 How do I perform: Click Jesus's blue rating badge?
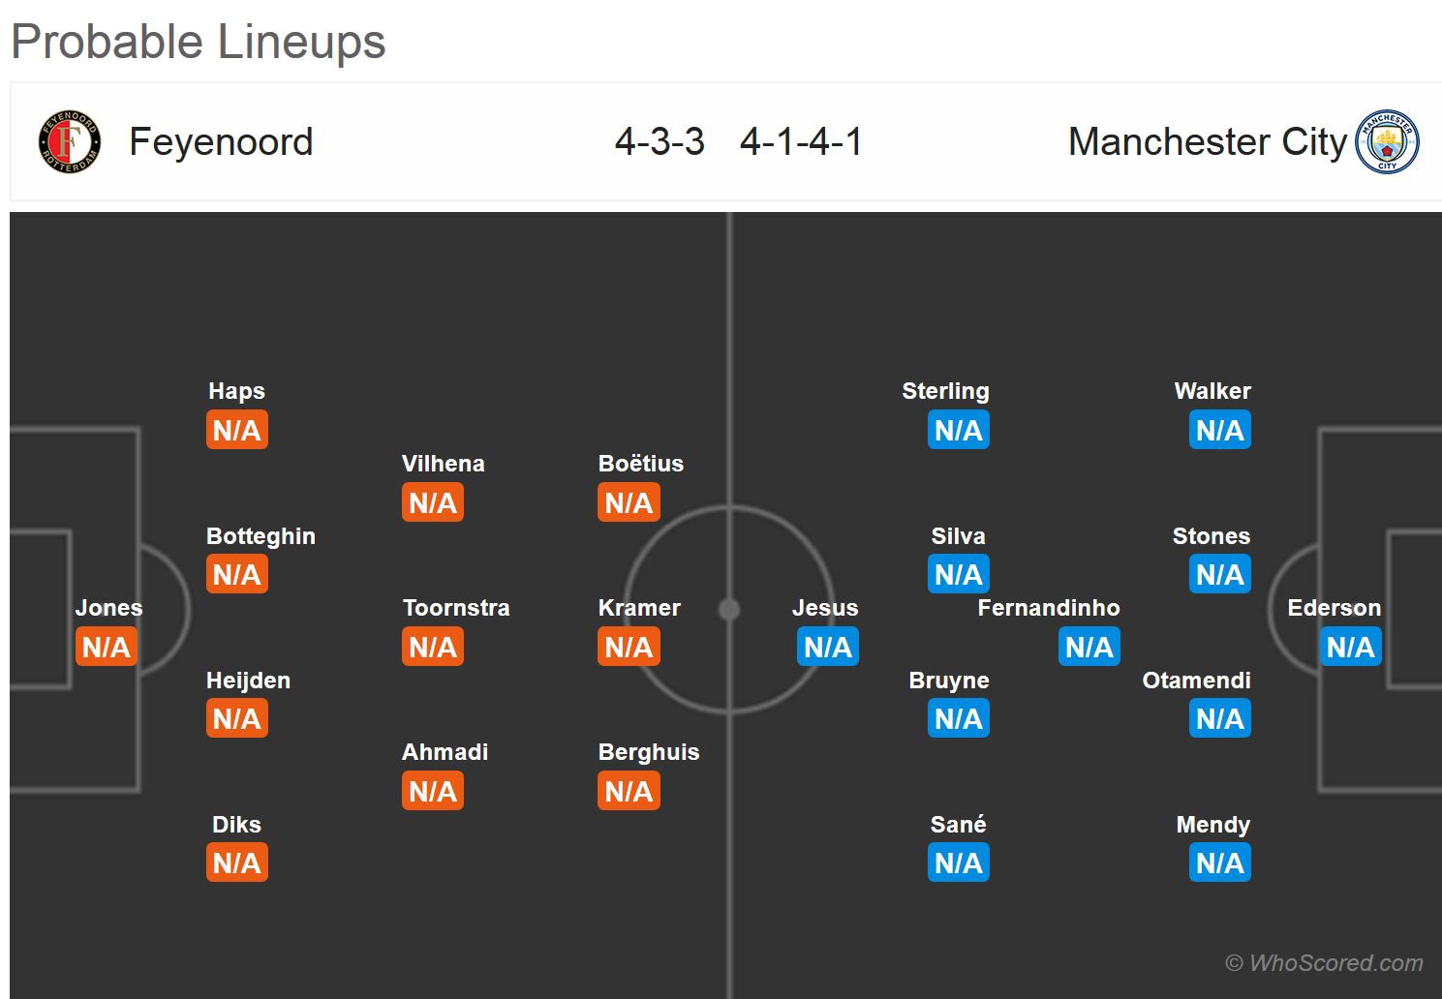pos(828,647)
